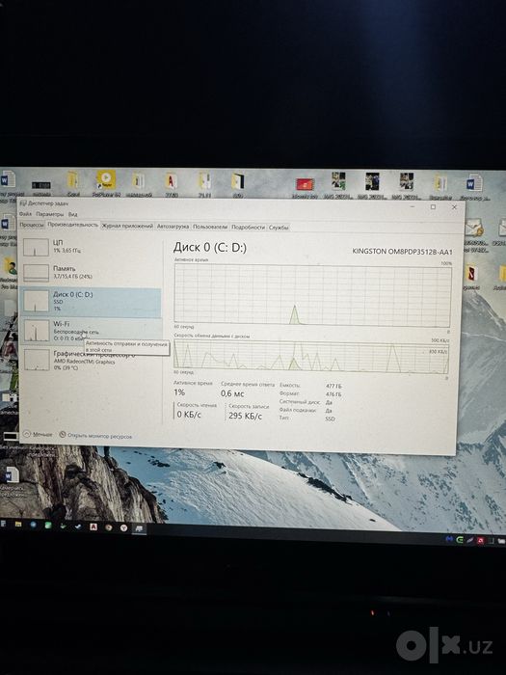Click the 0,6 мс response time value
This screenshot has width=506, height=675.
point(232,393)
